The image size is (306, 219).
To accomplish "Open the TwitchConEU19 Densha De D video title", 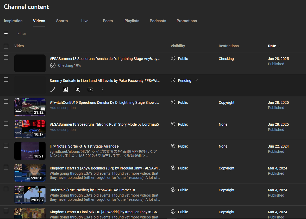I will (104, 102).
